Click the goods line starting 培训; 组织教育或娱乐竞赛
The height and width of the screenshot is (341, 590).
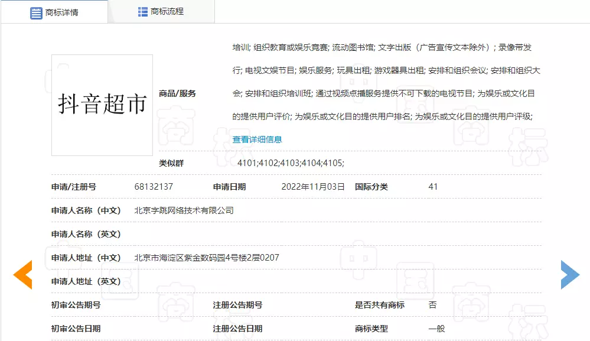click(x=382, y=47)
